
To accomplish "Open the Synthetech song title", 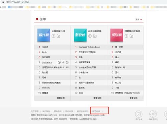I will (47, 62).
